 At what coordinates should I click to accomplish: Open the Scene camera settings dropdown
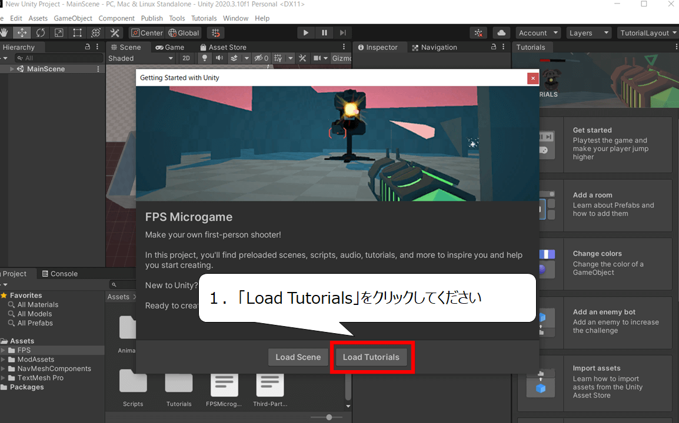321,58
